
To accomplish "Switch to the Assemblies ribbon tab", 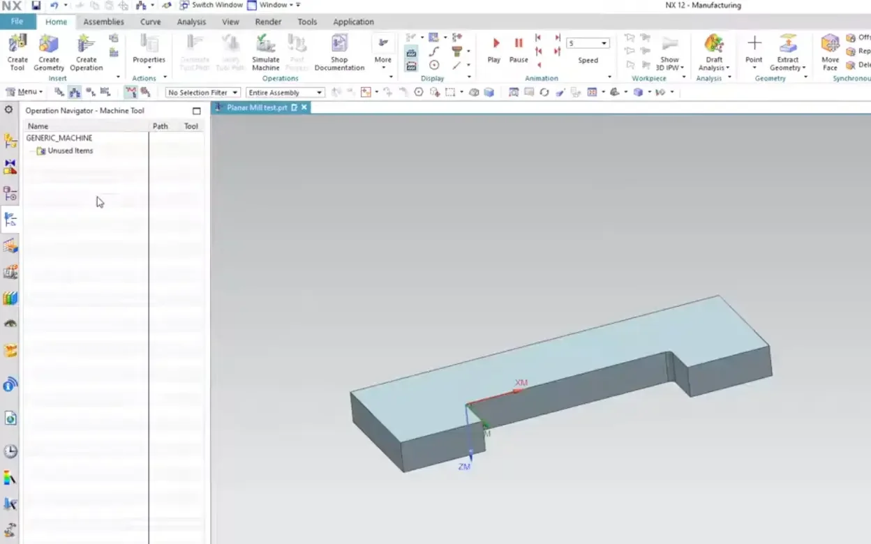I will tap(103, 22).
